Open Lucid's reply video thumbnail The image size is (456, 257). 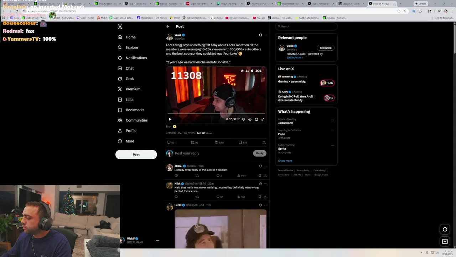pos(221,229)
